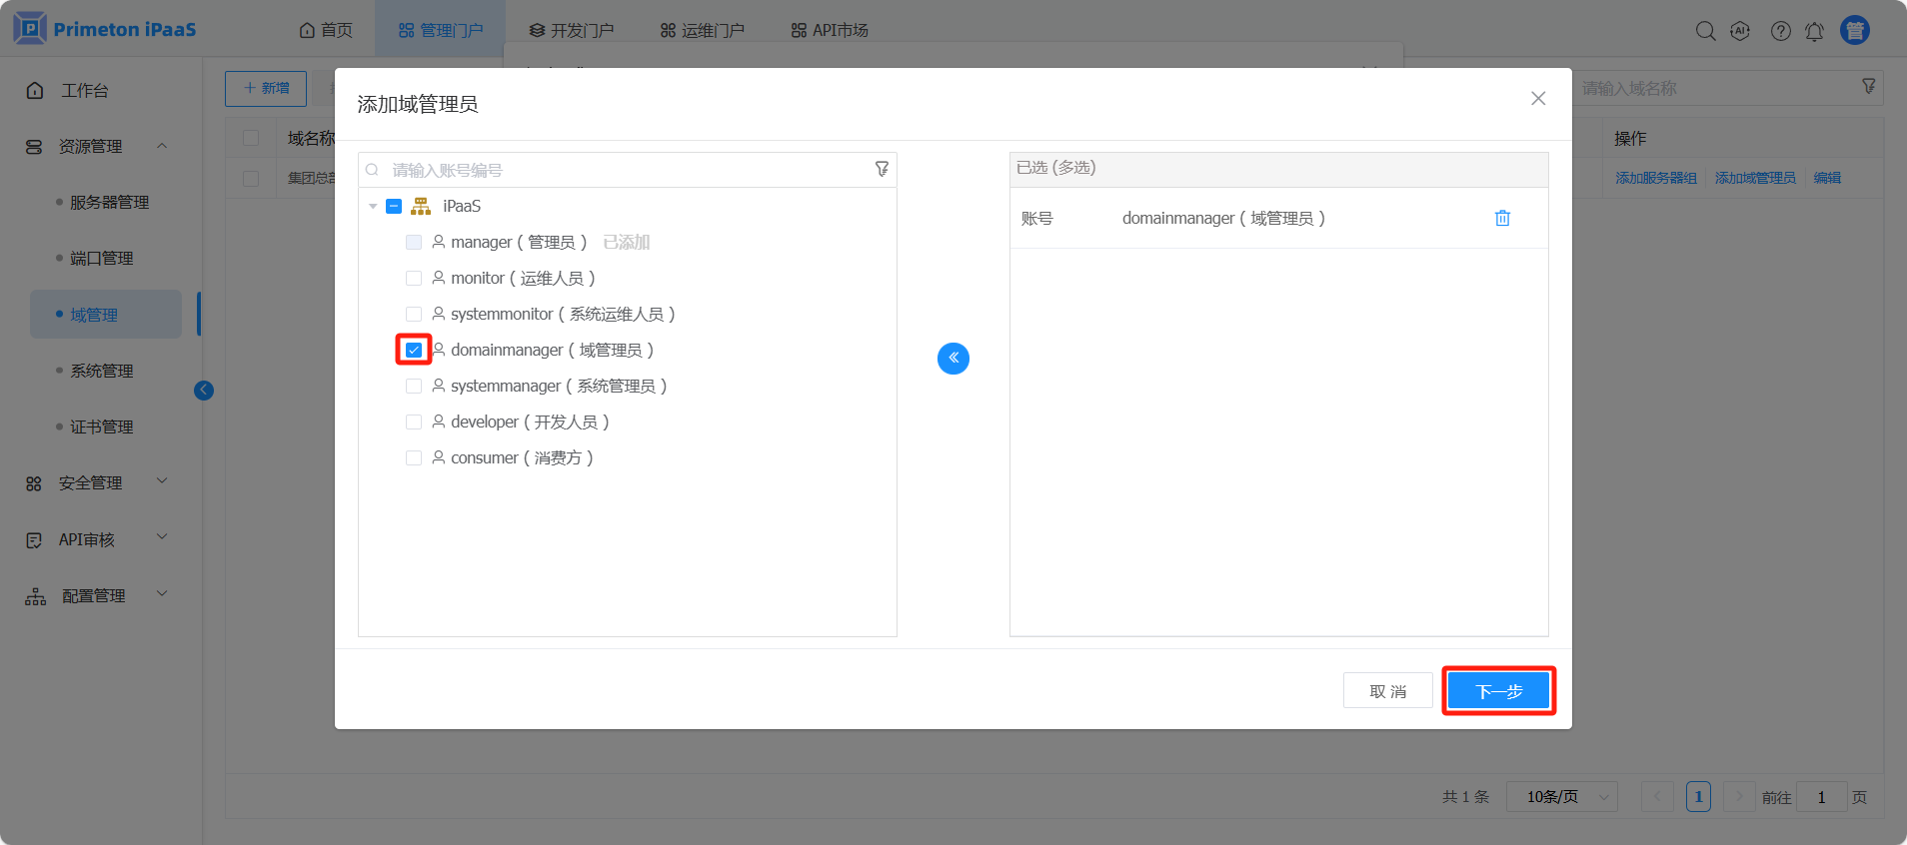The width and height of the screenshot is (1907, 845).
Task: Open the 10条/页 page size dropdown
Action: 1561,796
